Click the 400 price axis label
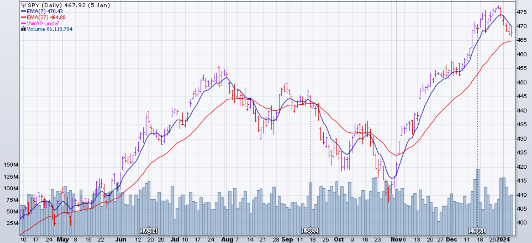532x243 pixels. 521,223
